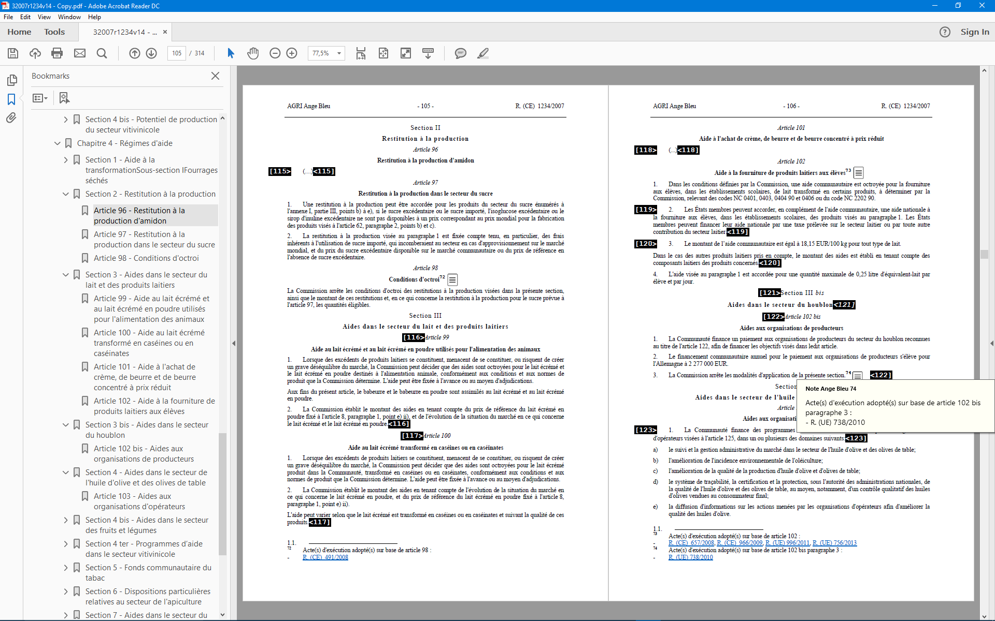This screenshot has height=621, width=995.
Task: Expand Section 6 apiculture bookmark
Action: point(66,592)
